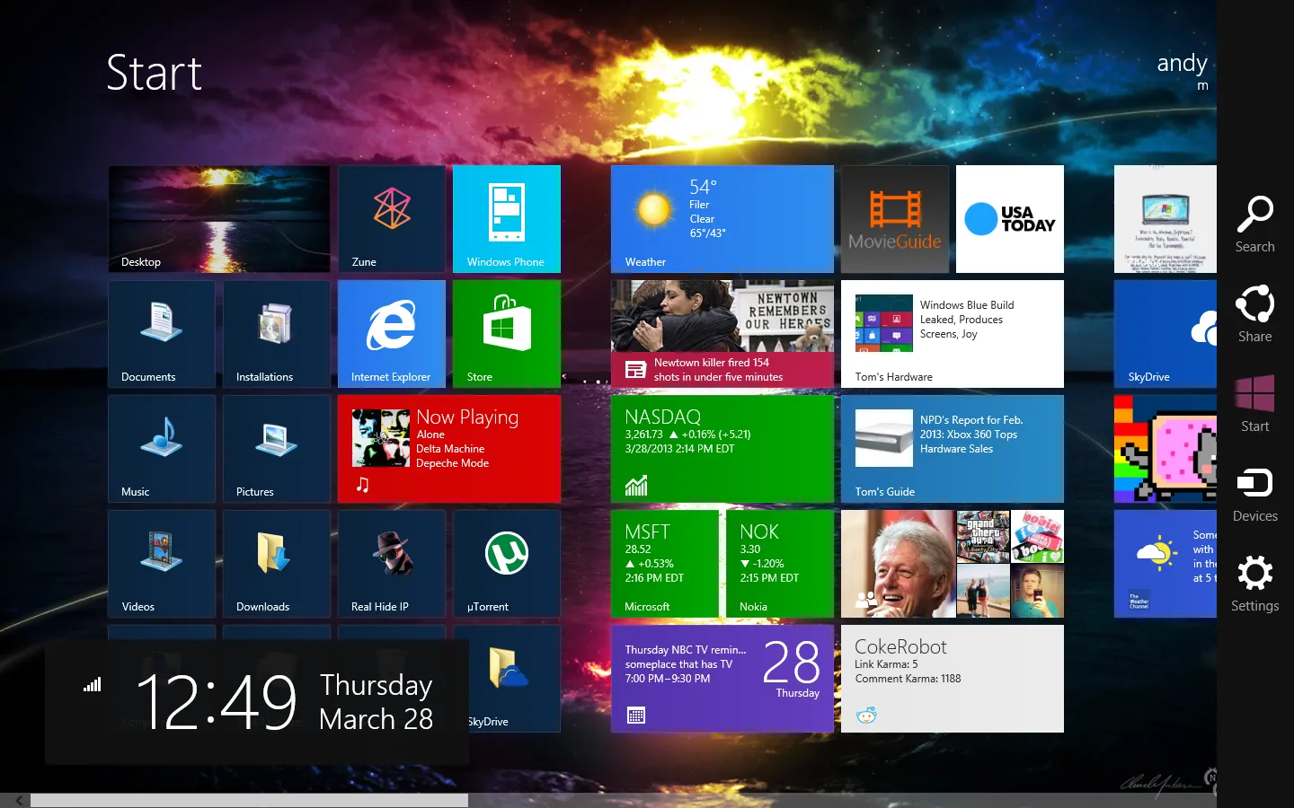Open the Videos library tile
Image resolution: width=1294 pixels, height=808 pixels.
pos(162,564)
